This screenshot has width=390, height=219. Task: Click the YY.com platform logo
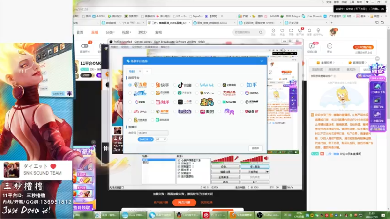pyautogui.click(x=207, y=93)
